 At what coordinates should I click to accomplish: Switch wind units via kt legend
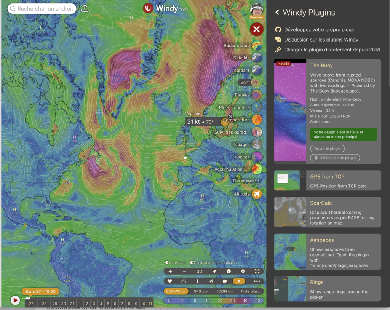(170, 300)
